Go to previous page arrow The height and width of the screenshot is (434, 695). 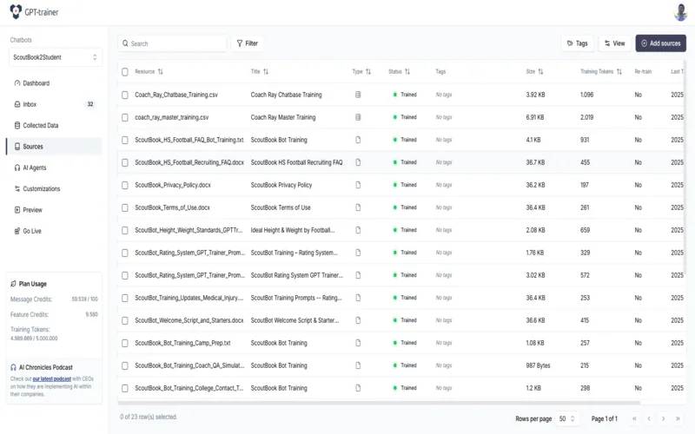649,418
